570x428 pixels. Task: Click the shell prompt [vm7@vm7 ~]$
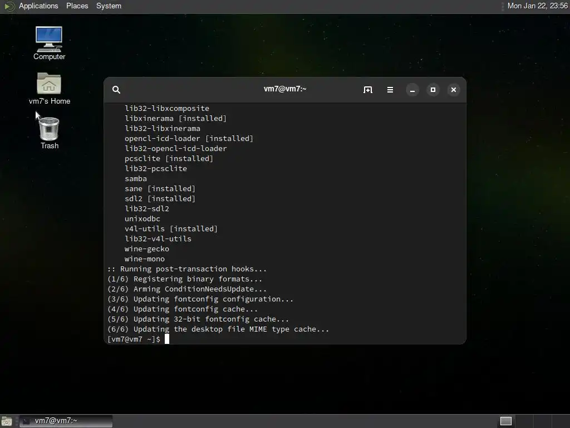coord(134,339)
